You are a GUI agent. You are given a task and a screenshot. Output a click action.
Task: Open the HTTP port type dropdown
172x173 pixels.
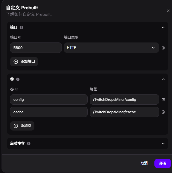tap(111, 48)
